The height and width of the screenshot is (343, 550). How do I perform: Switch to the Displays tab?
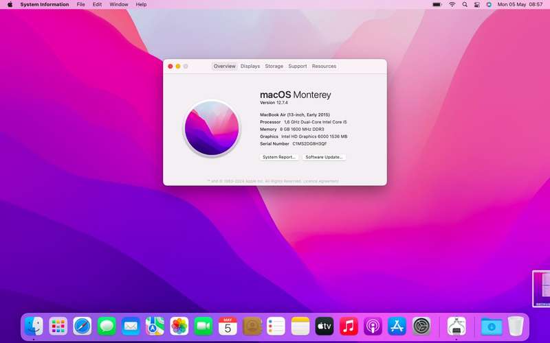tap(250, 66)
